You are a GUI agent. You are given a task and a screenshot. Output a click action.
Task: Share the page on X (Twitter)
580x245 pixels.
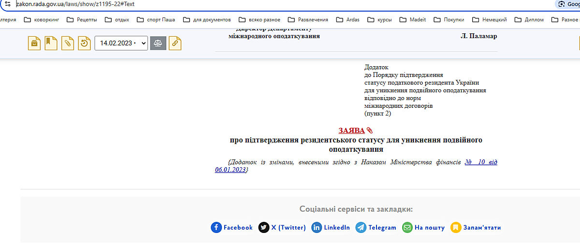(282, 227)
